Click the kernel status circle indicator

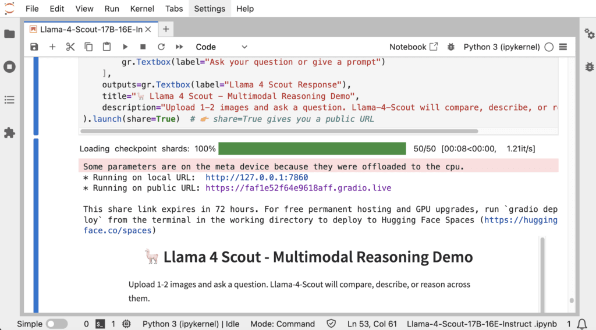point(549,47)
